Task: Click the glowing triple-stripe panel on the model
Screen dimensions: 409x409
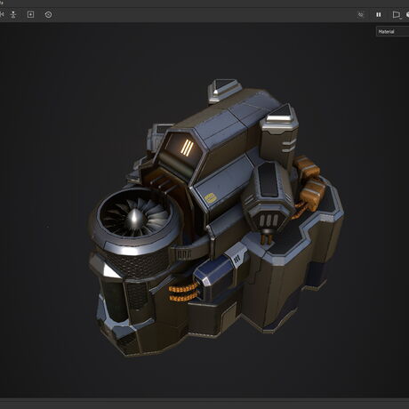Action: pyautogui.click(x=187, y=148)
